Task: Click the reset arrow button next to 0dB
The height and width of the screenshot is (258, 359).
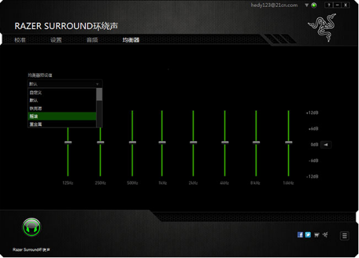Action: click(326, 145)
